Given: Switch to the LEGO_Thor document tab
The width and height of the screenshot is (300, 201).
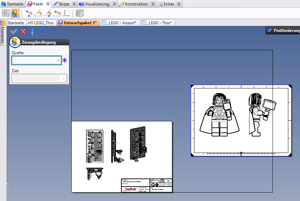Looking at the screenshot, I should point(41,23).
